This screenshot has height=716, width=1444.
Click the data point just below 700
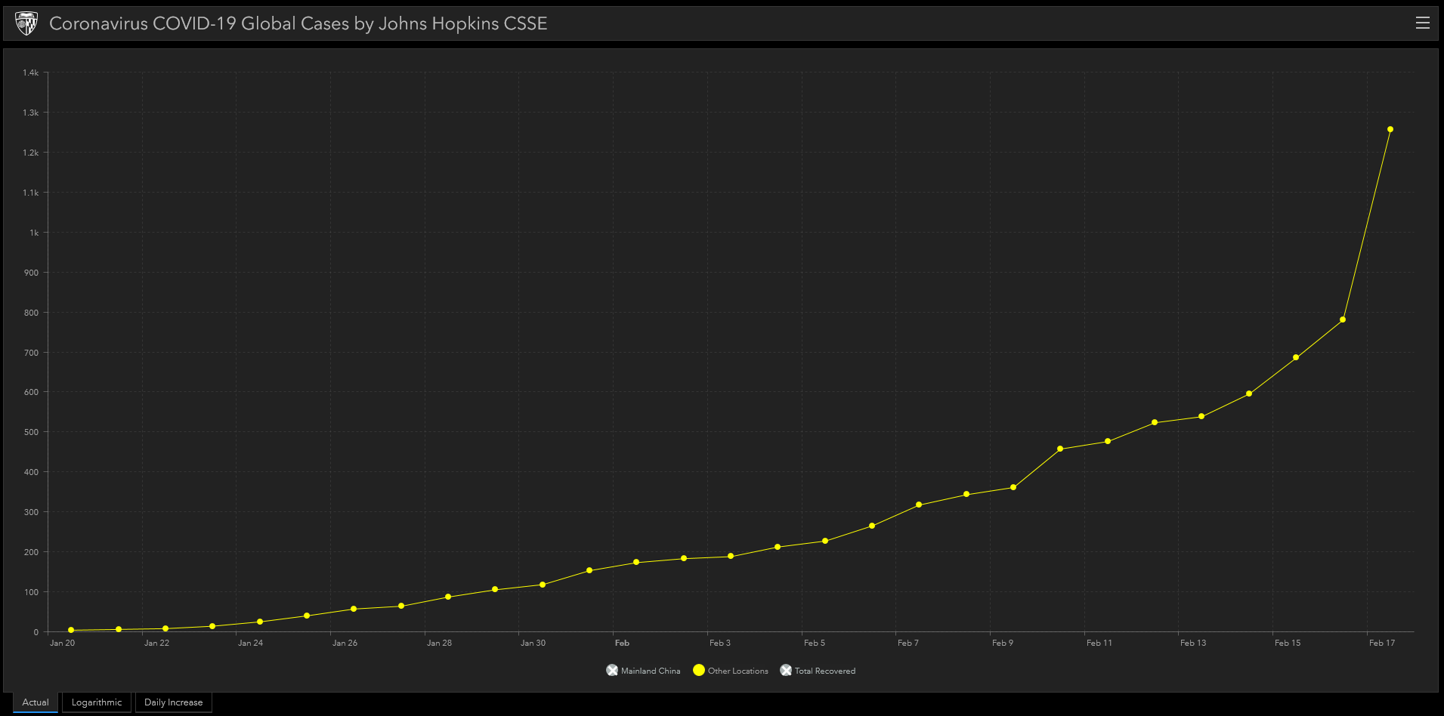point(1296,357)
